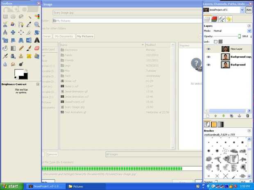Select the Scissors Select tool
The image size is (254, 190).
[5, 25]
